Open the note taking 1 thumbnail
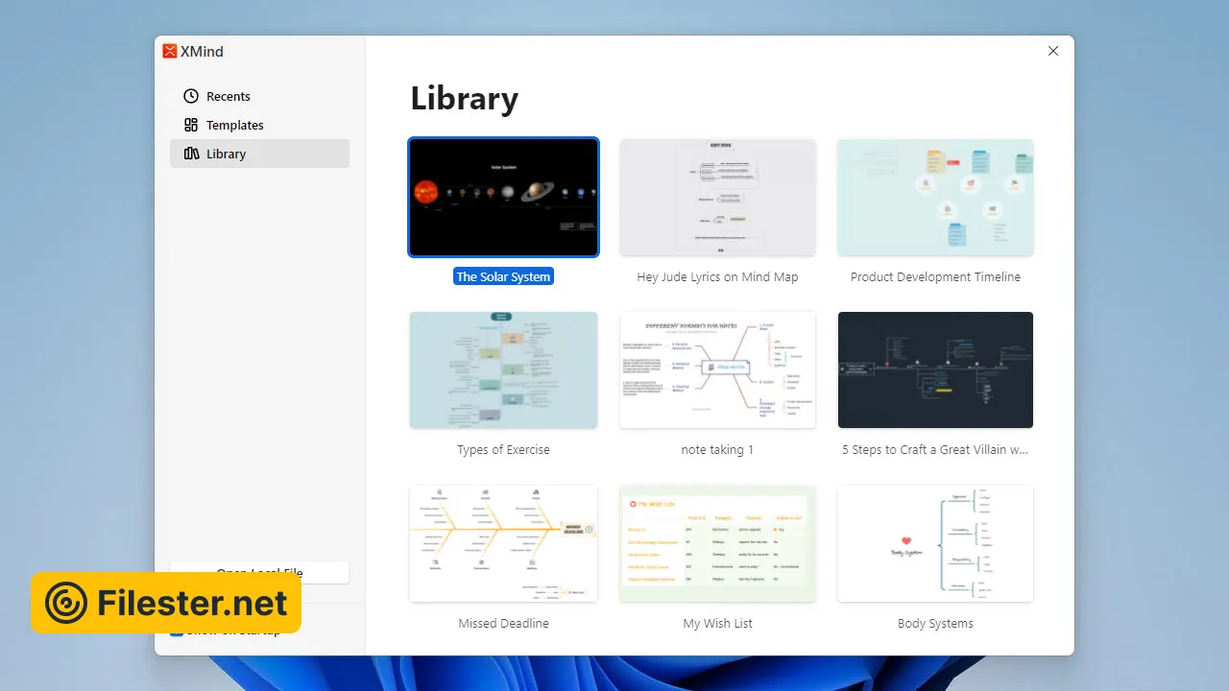 point(717,369)
